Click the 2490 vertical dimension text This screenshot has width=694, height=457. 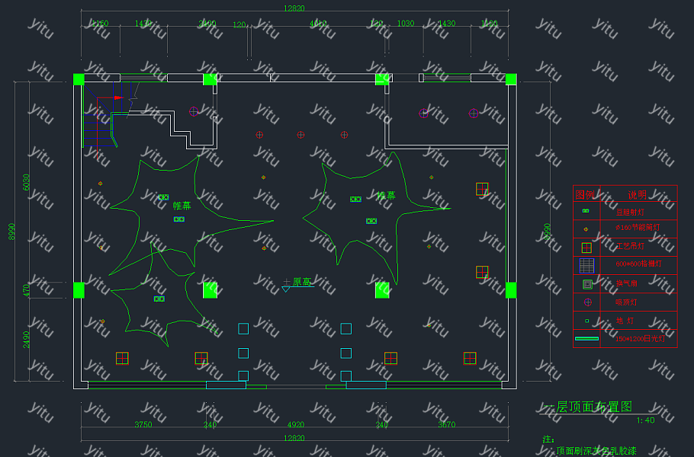pyautogui.click(x=26, y=340)
